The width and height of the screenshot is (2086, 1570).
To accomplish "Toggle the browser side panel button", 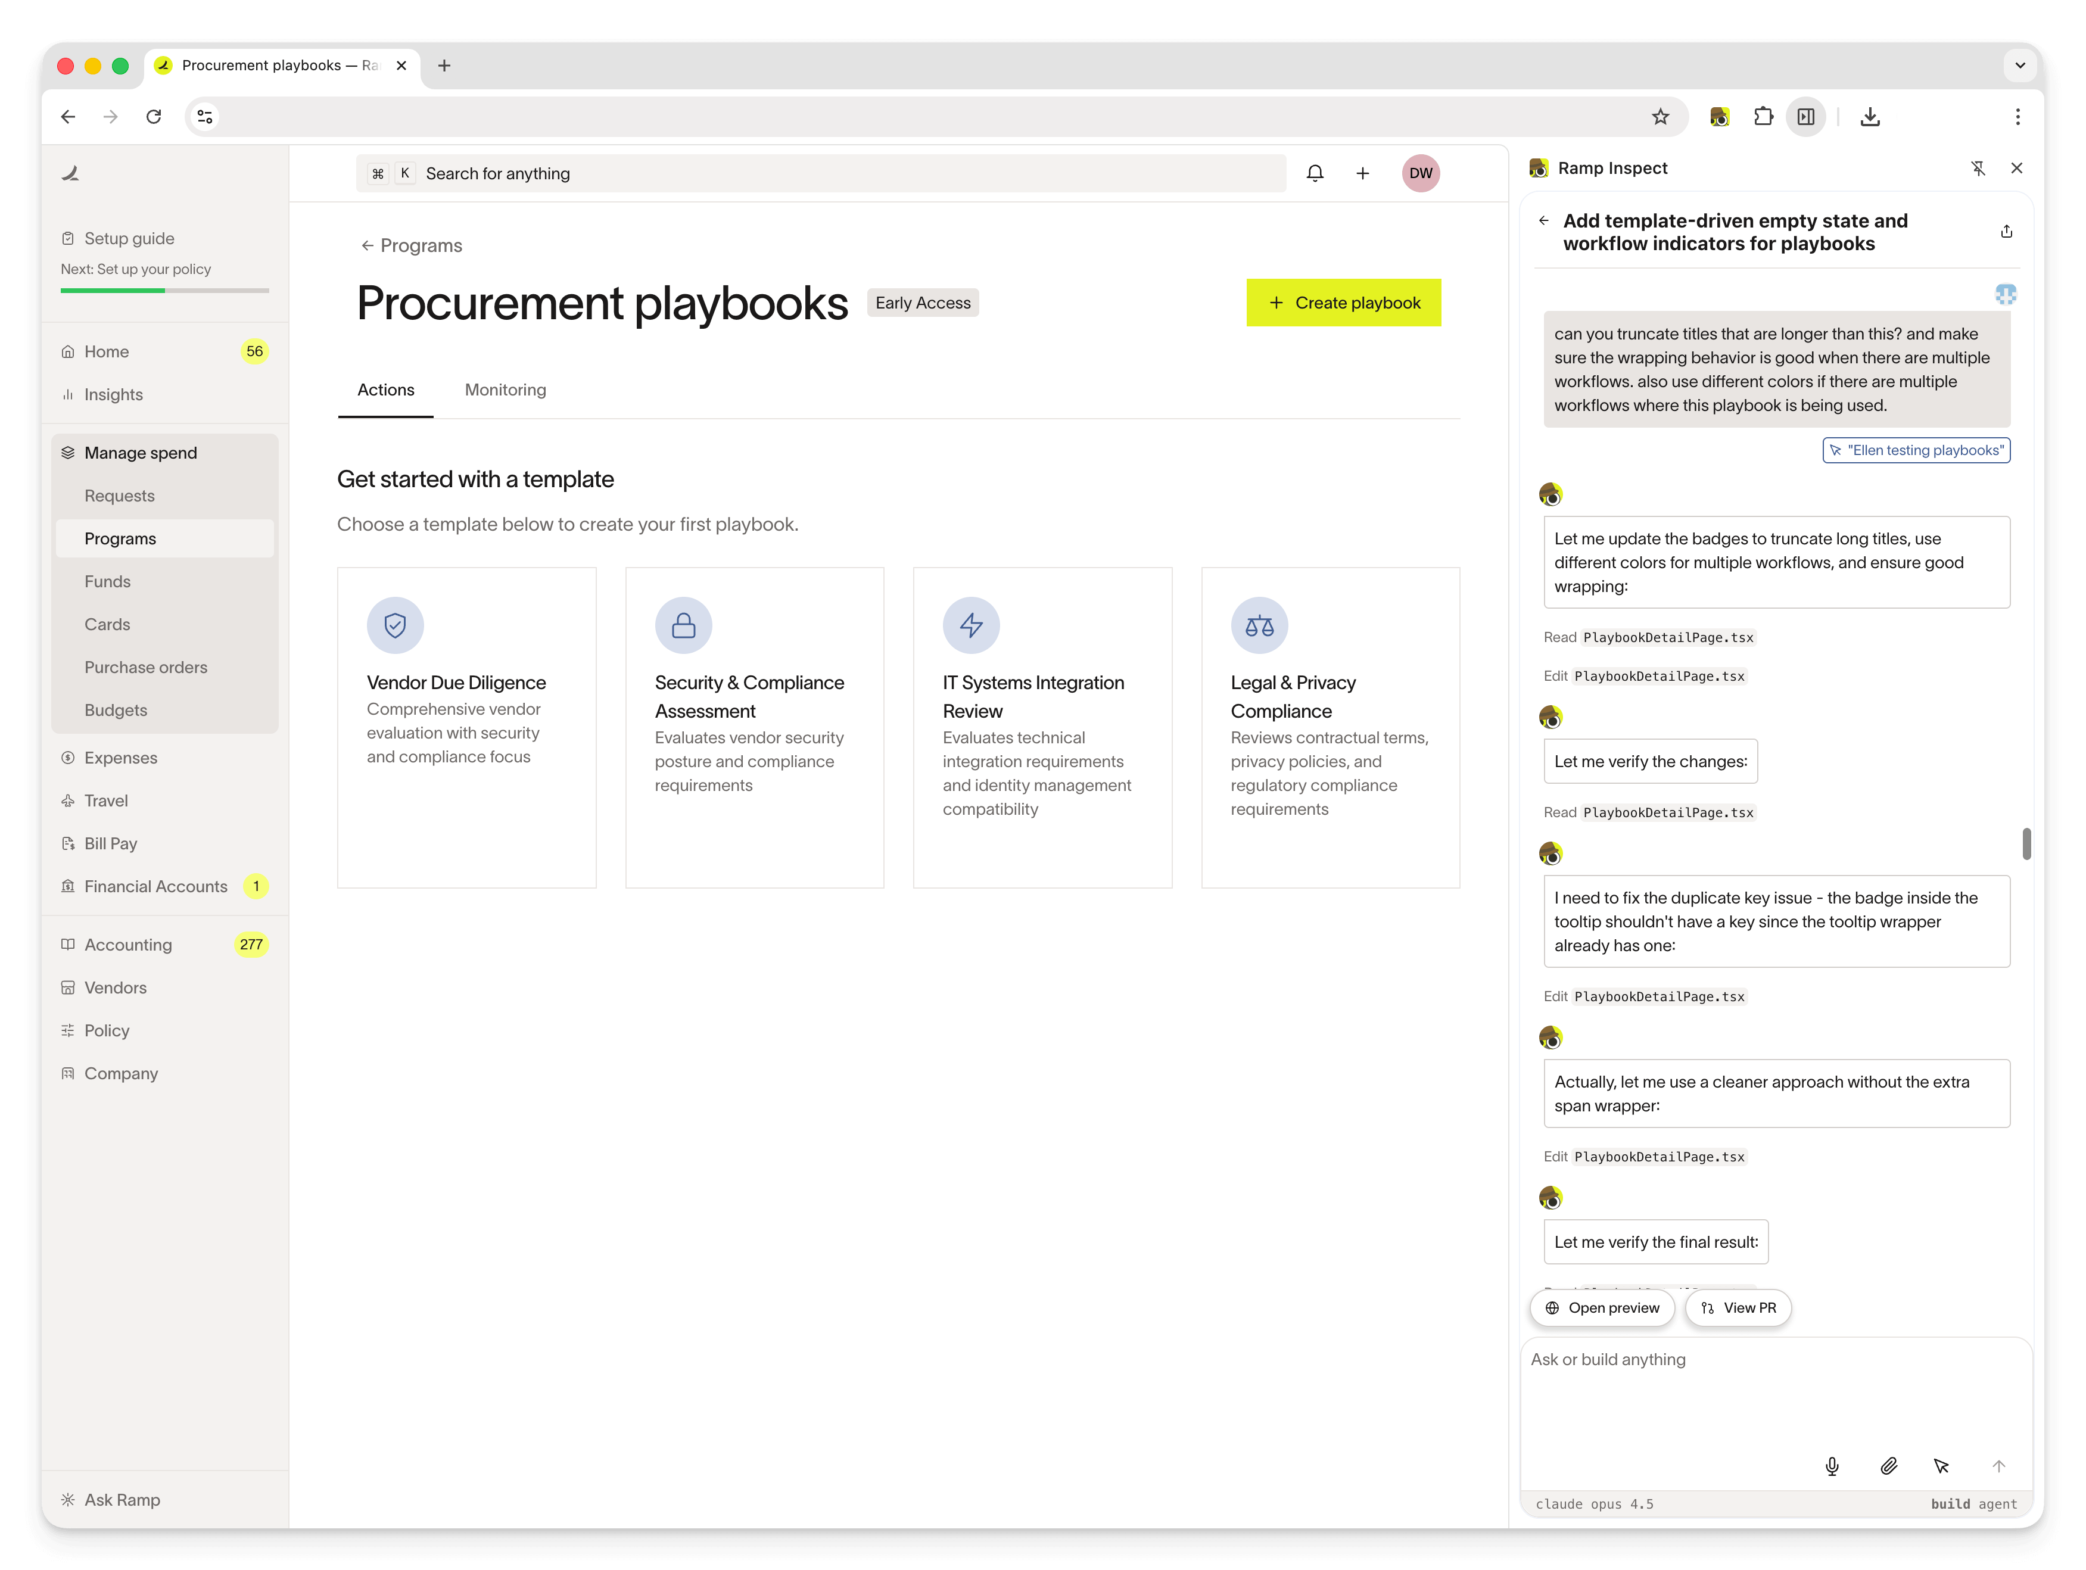I will pyautogui.click(x=1806, y=117).
